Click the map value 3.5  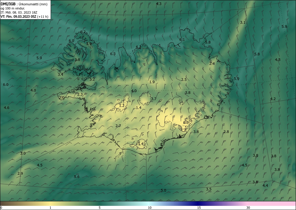(209, 189)
